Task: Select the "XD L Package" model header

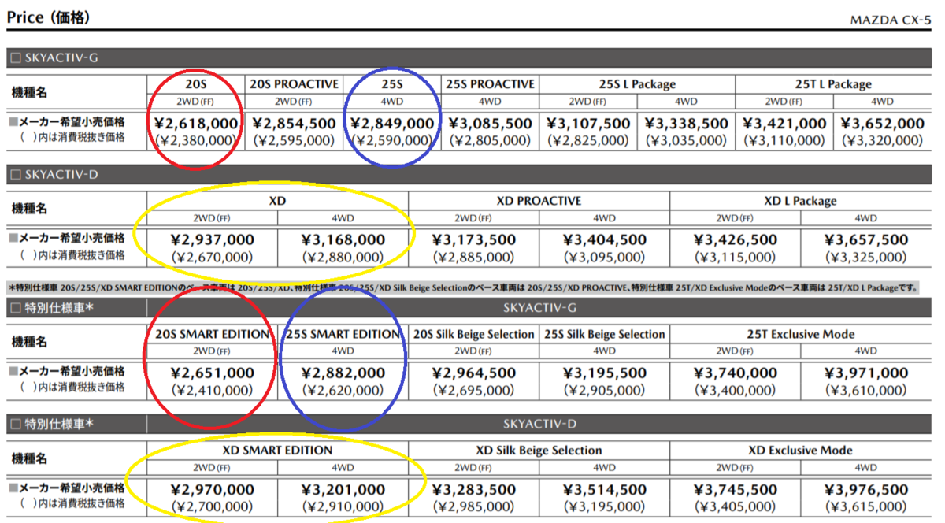Action: coord(800,201)
